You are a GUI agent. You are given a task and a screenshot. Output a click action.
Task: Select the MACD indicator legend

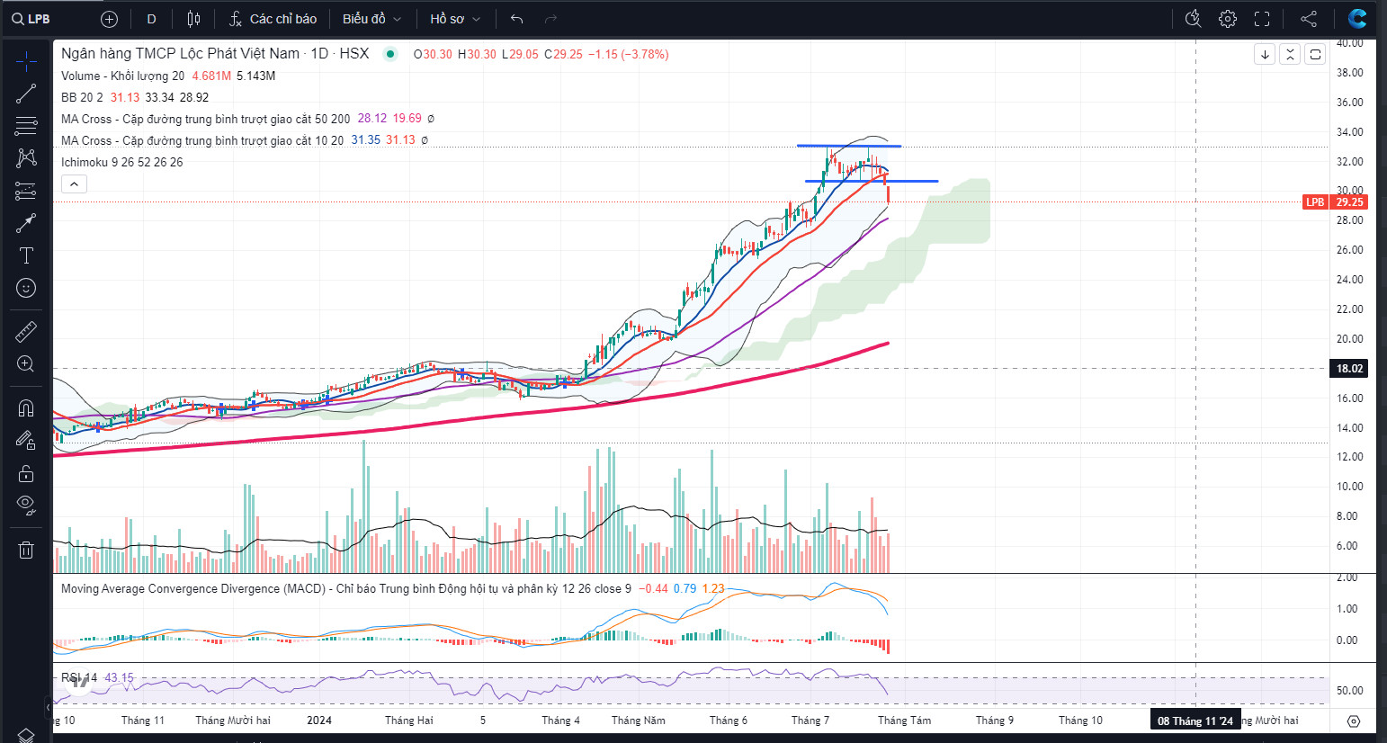pos(346,589)
